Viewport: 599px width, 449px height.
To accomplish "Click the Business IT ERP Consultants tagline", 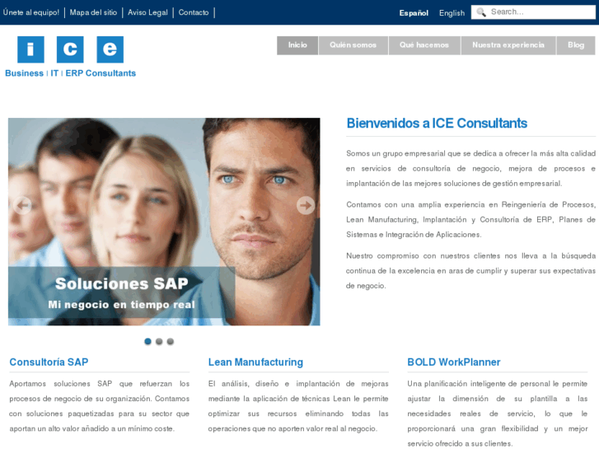I will (x=70, y=73).
